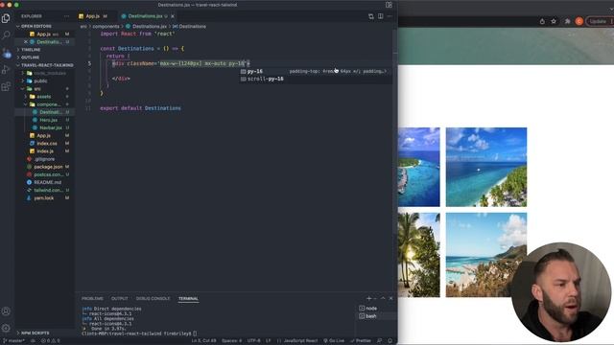Image resolution: width=614 pixels, height=345 pixels.
Task: Open the Explorer view in activity bar
Action: click(6, 18)
